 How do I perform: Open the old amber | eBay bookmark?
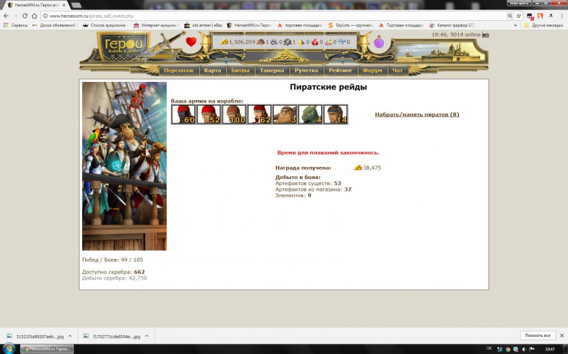tap(204, 25)
